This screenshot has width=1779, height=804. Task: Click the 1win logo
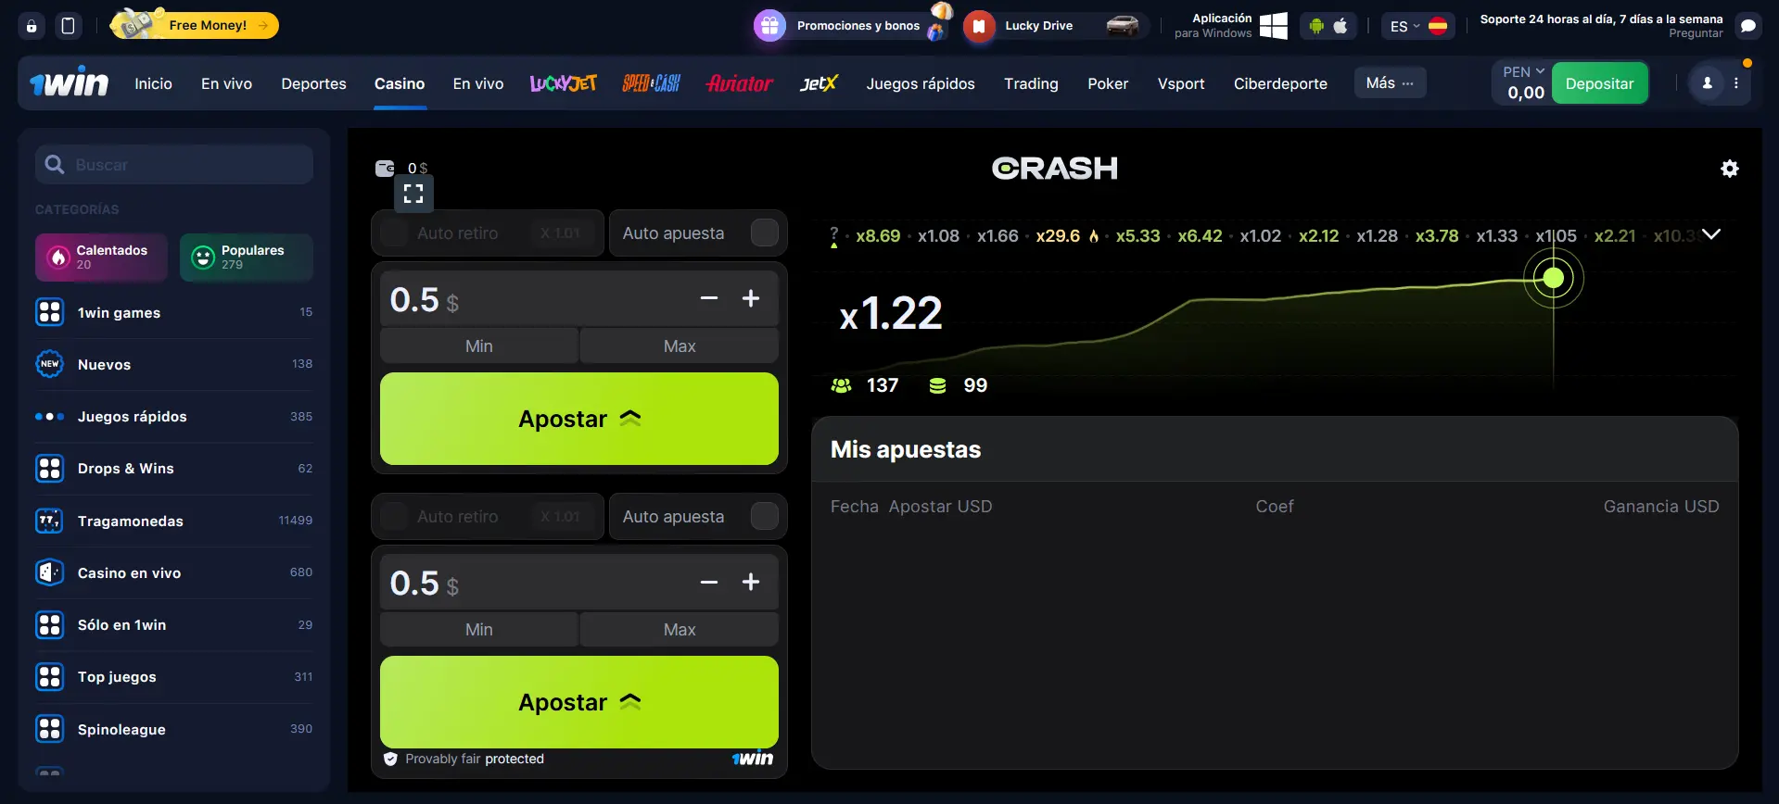click(69, 82)
